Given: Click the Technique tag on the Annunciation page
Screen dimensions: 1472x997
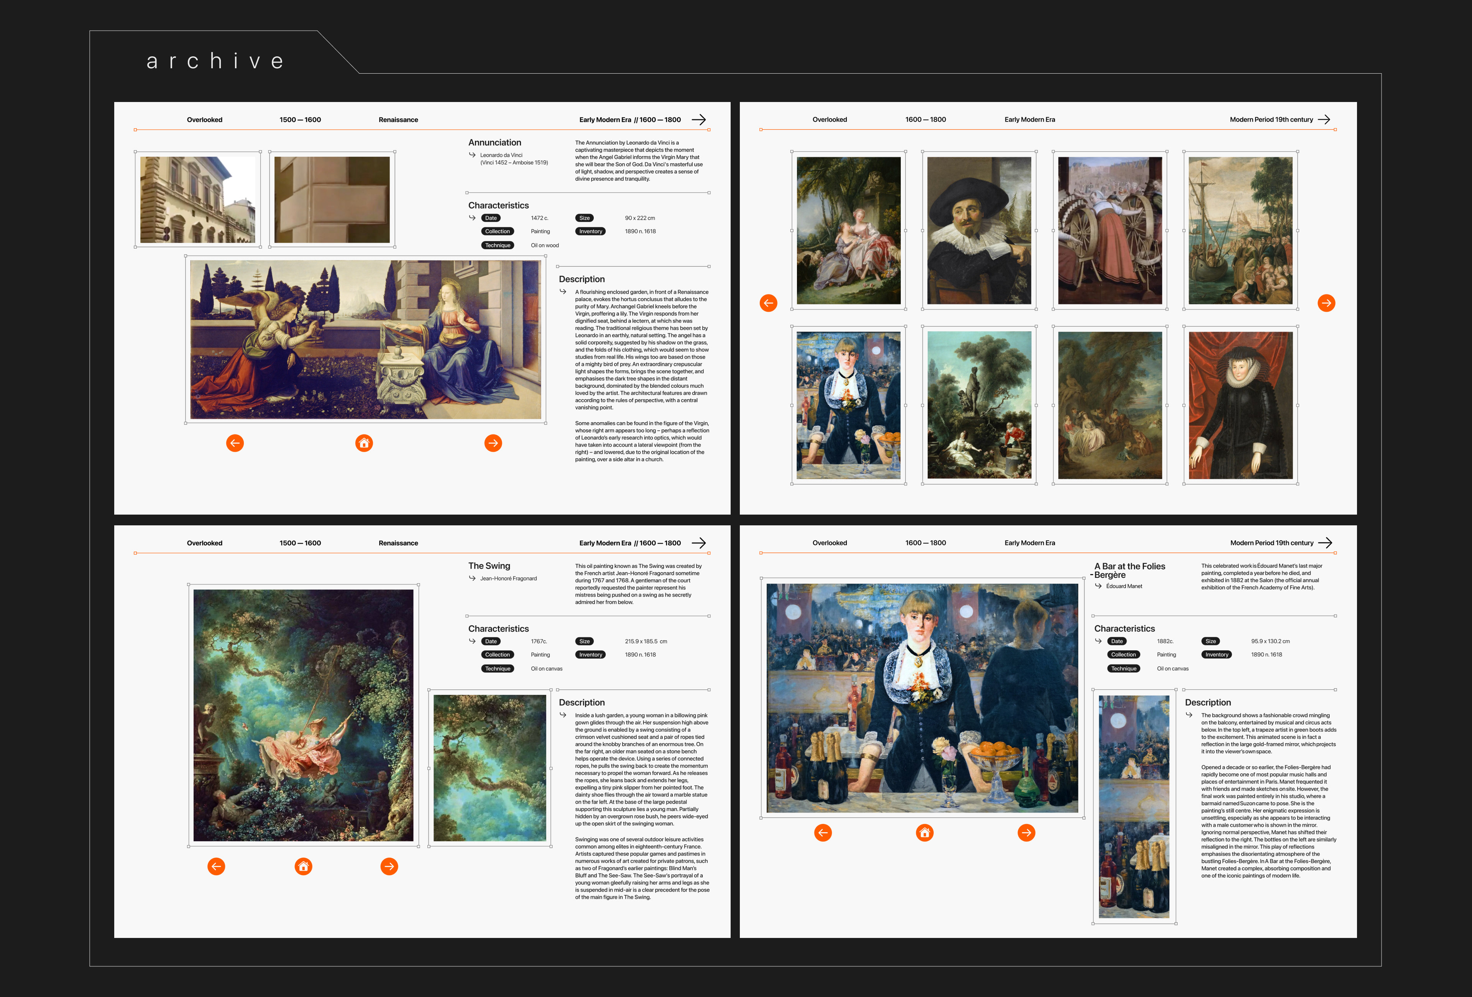Looking at the screenshot, I should (497, 245).
